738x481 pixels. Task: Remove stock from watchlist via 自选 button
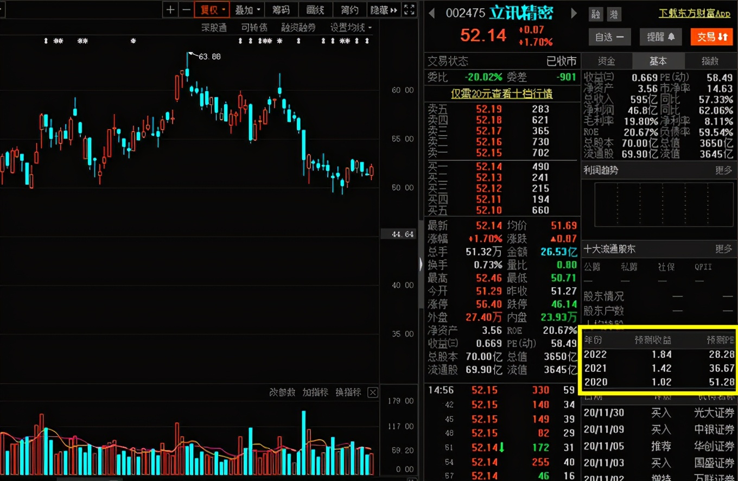click(609, 37)
